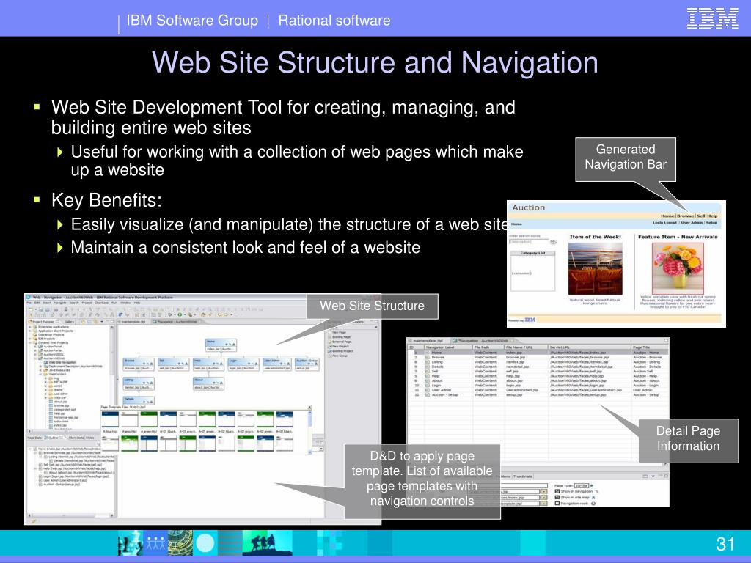Click Item of the Week chairs image
The height and width of the screenshot is (563, 751).
pos(596,268)
